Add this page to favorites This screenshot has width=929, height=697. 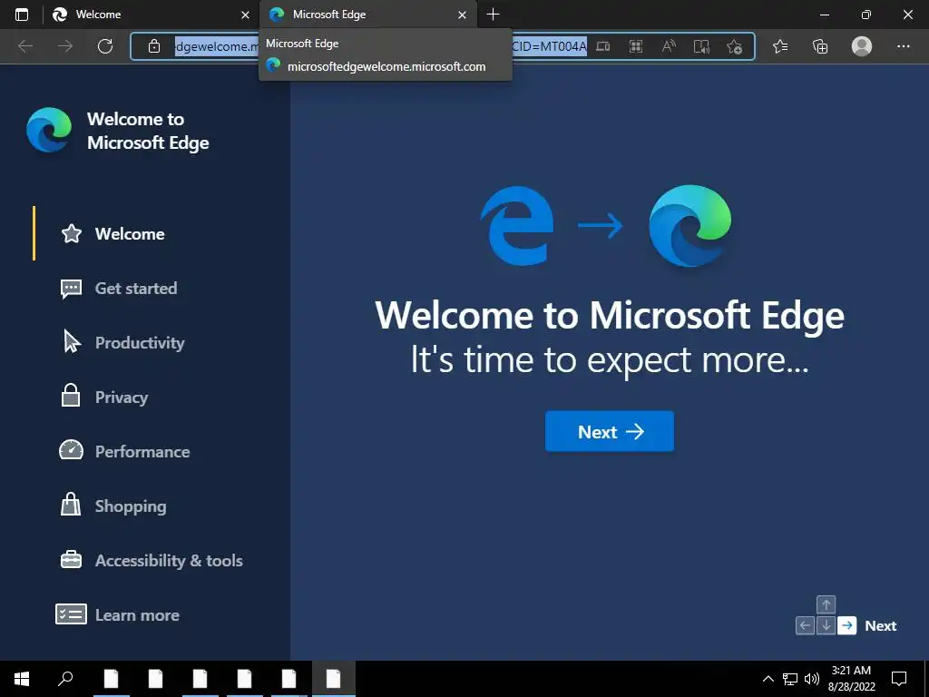pyautogui.click(x=735, y=46)
